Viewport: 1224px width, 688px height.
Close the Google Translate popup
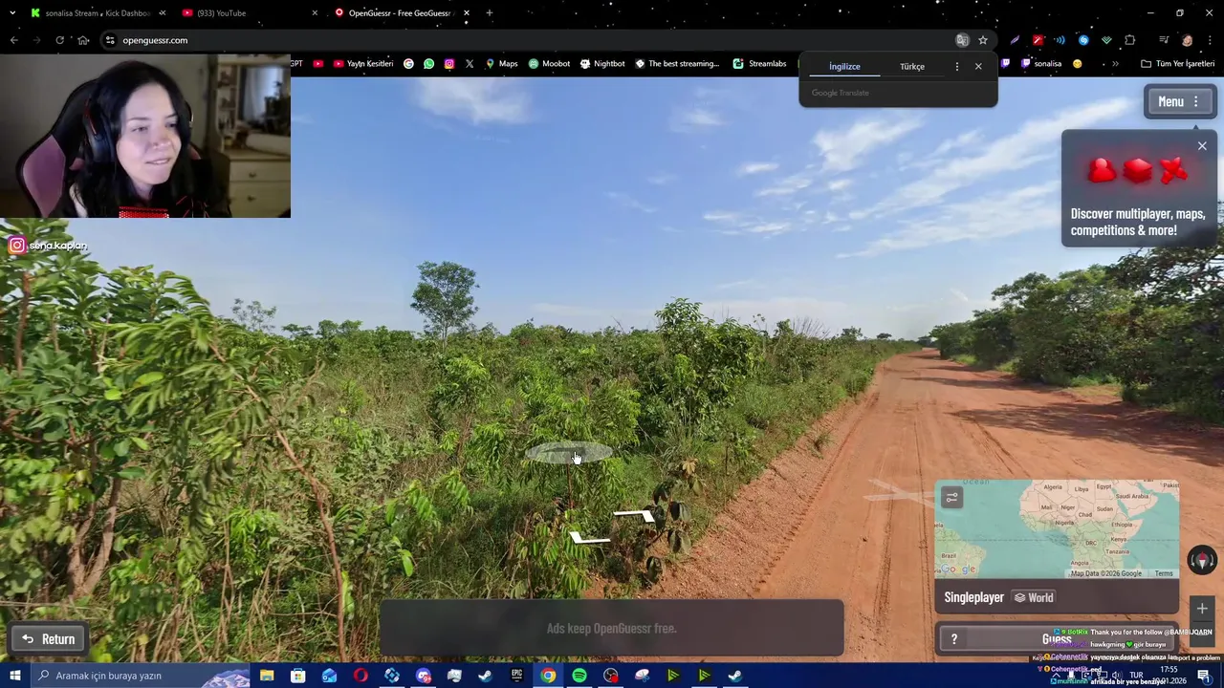978,67
